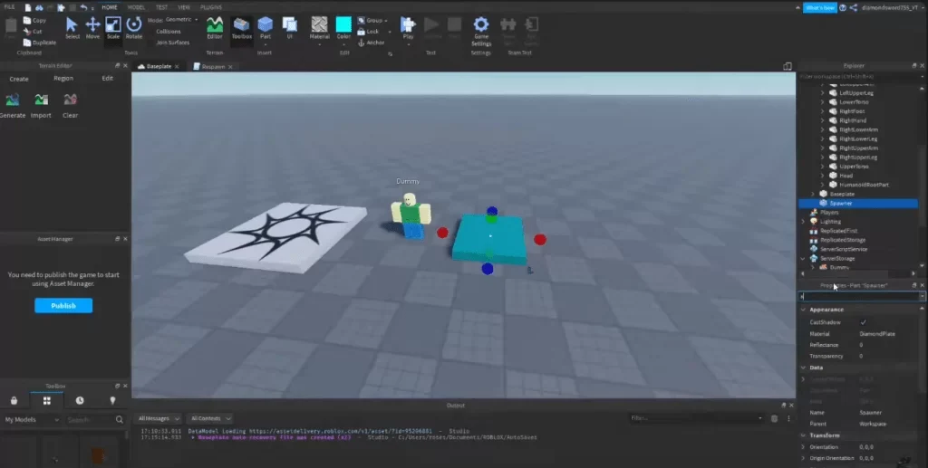Click the Duplicate icon
Image resolution: width=928 pixels, height=468 pixels.
(x=26, y=43)
